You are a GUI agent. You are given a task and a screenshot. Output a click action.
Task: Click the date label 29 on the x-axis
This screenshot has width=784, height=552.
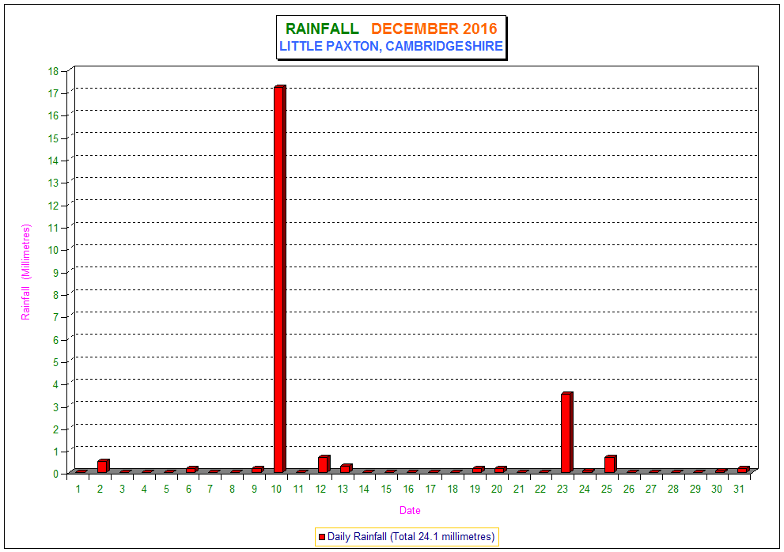click(695, 489)
